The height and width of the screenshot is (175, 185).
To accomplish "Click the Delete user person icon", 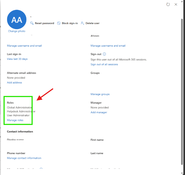I will coord(82,23).
